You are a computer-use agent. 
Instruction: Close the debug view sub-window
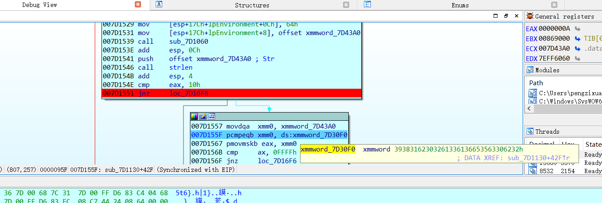tap(516, 16)
